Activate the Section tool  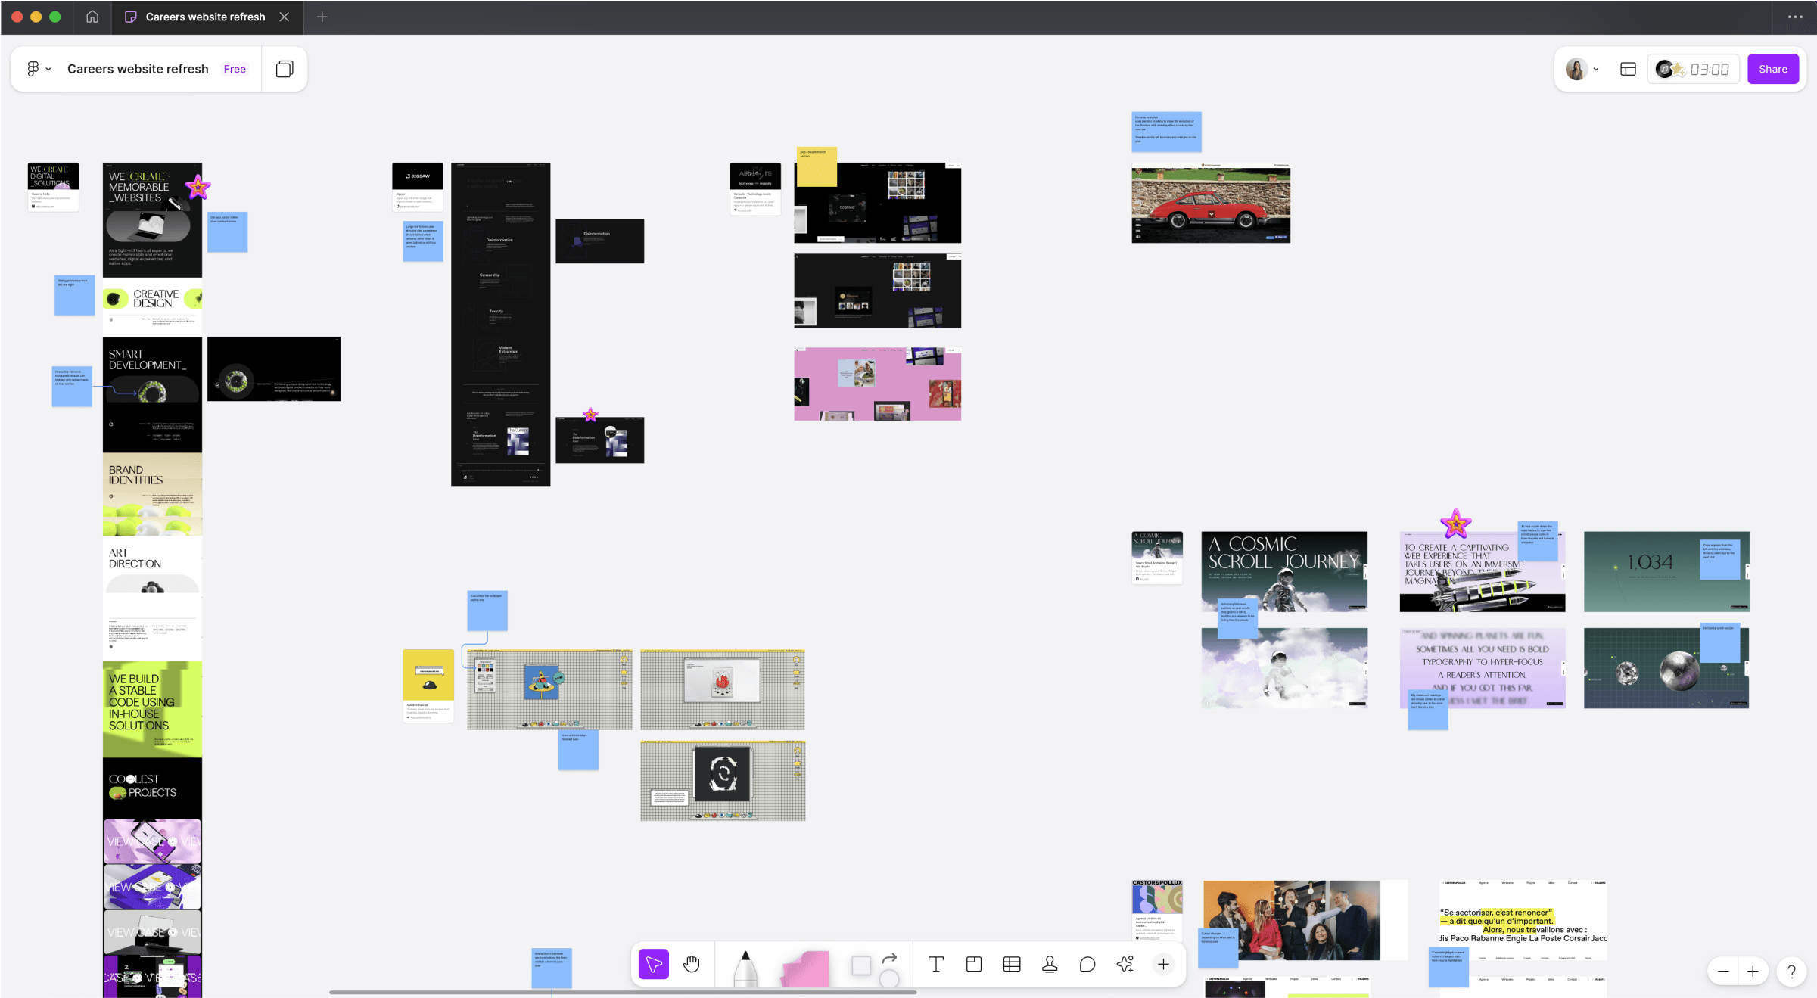pyautogui.click(x=974, y=964)
